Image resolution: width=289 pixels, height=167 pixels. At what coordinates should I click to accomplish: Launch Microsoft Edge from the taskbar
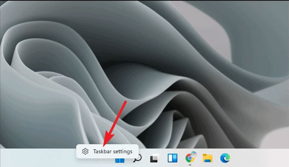click(x=225, y=158)
